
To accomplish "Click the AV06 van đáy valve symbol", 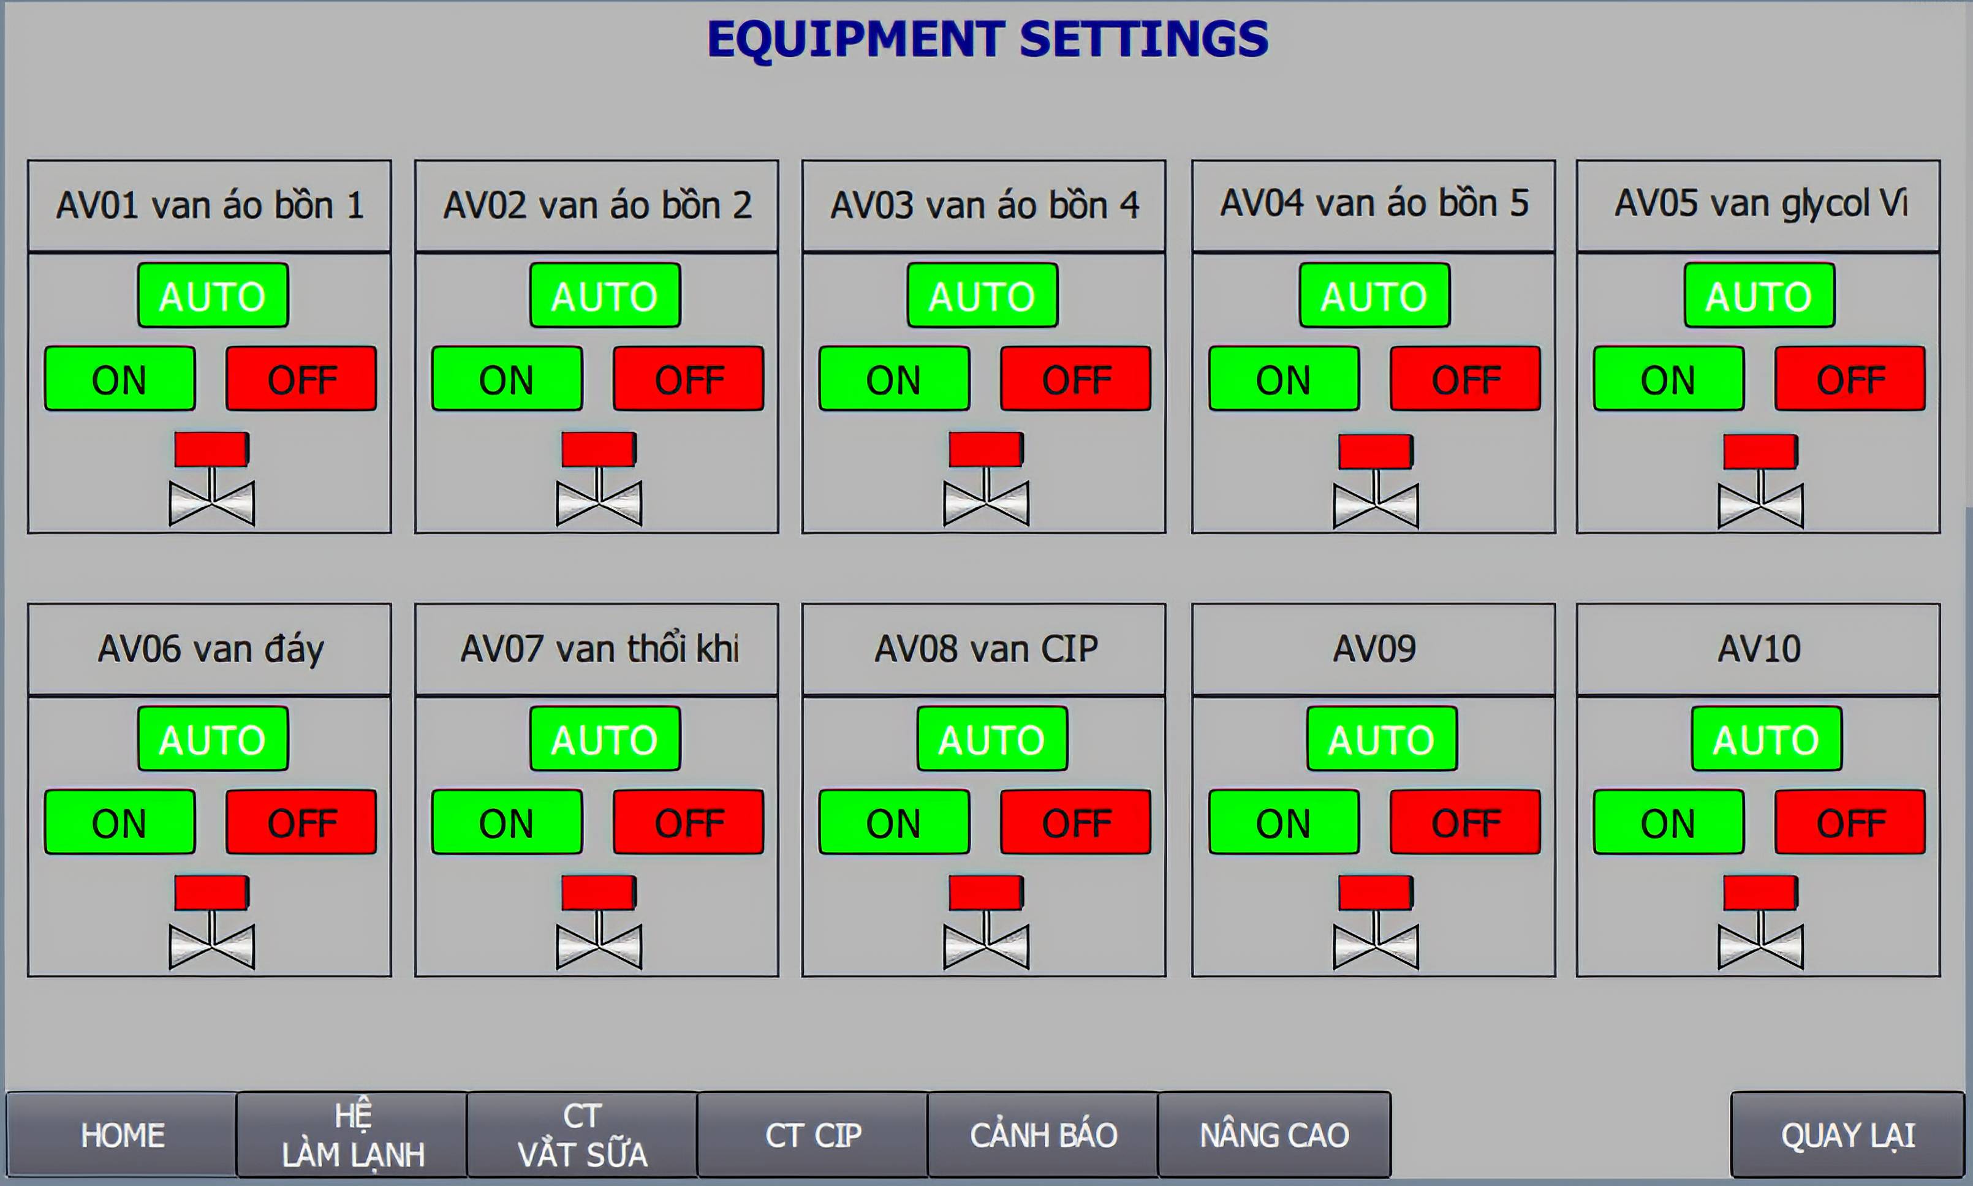I will 212,922.
